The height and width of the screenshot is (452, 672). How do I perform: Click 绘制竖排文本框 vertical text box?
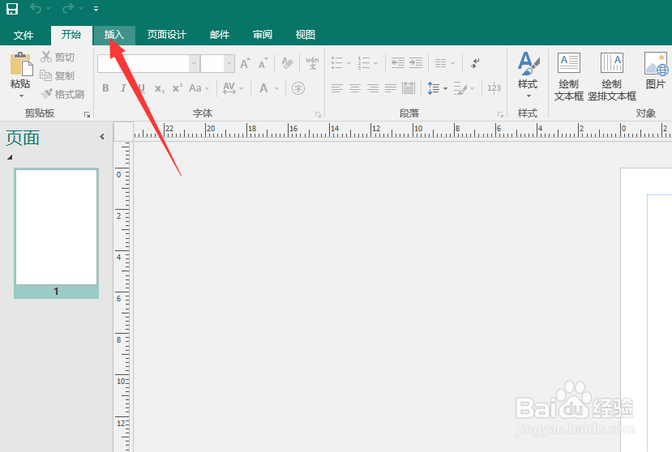coord(611,76)
